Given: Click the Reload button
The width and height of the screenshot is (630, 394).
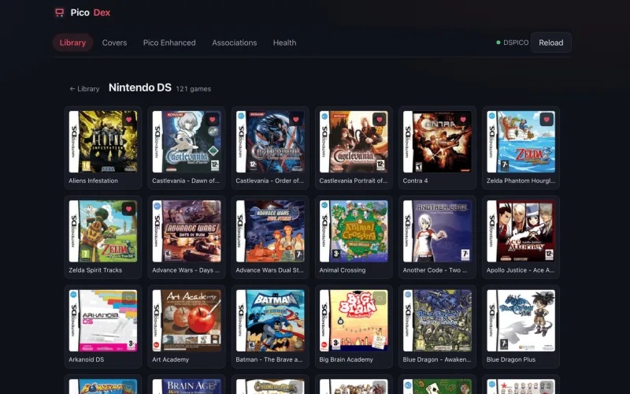Looking at the screenshot, I should point(550,43).
